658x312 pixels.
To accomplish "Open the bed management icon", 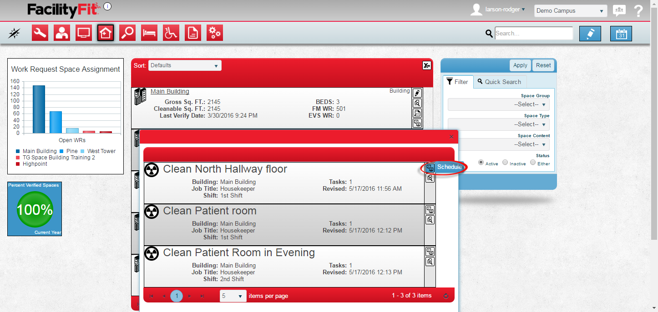I will coord(149,33).
